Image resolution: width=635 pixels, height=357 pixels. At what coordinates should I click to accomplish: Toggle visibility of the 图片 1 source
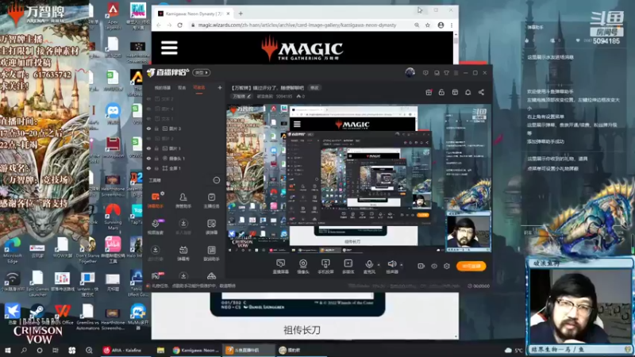148,148
